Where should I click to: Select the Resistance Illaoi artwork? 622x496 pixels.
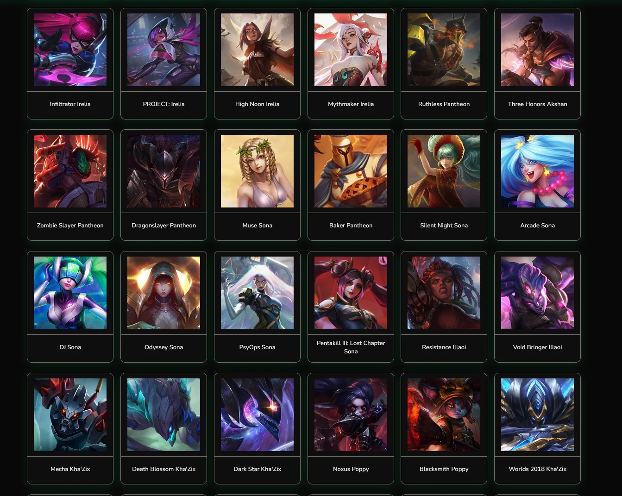pyautogui.click(x=444, y=293)
